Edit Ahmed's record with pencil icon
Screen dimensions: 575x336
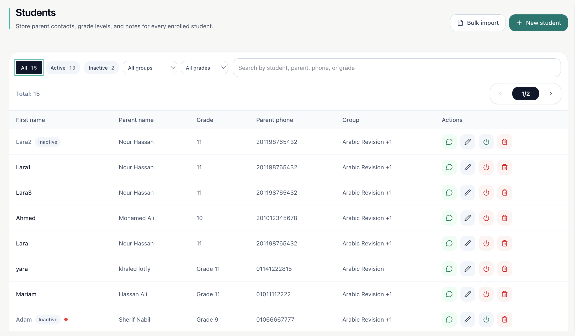pos(467,218)
